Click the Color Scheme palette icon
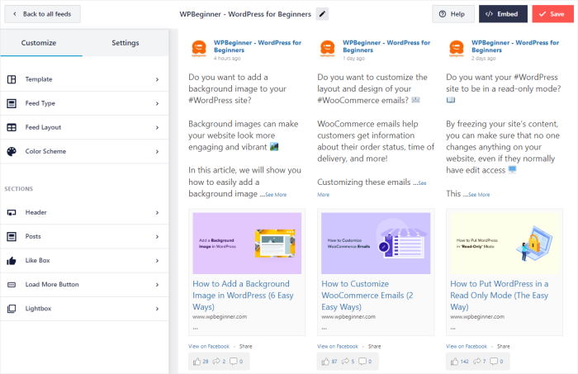 [12, 151]
